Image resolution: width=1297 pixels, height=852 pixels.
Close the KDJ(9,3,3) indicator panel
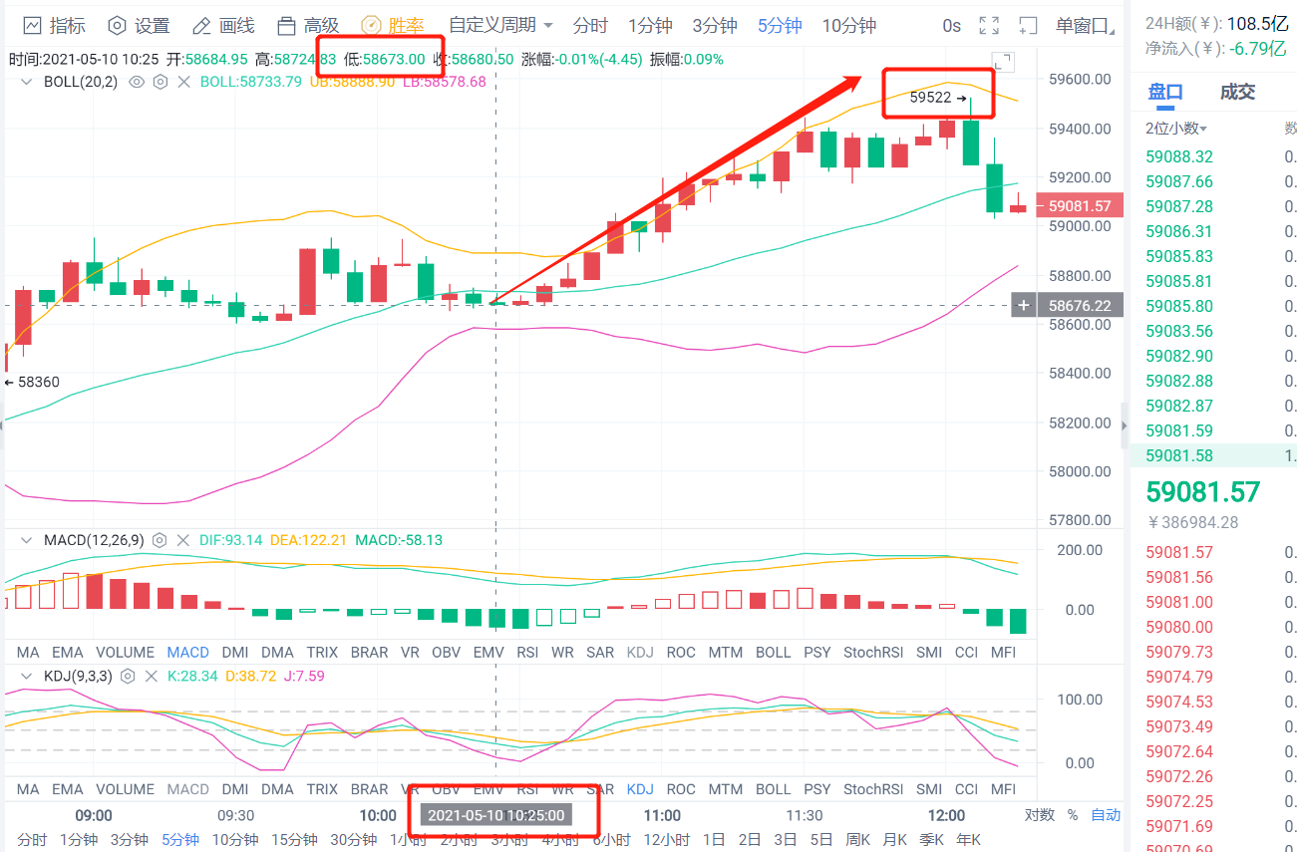[x=152, y=676]
